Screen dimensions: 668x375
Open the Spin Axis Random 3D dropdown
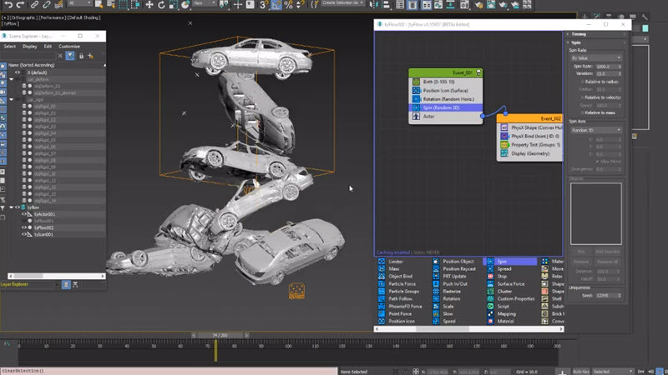(x=596, y=130)
